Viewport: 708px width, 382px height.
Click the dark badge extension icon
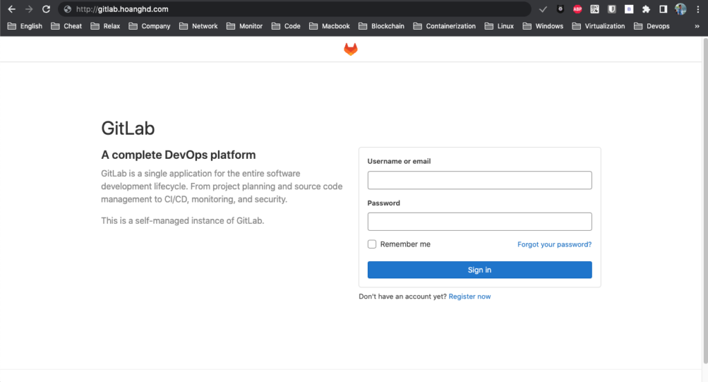[560, 9]
